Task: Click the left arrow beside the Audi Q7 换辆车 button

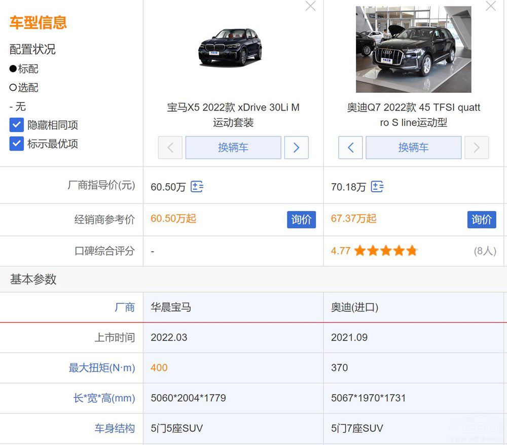Action: coord(350,147)
